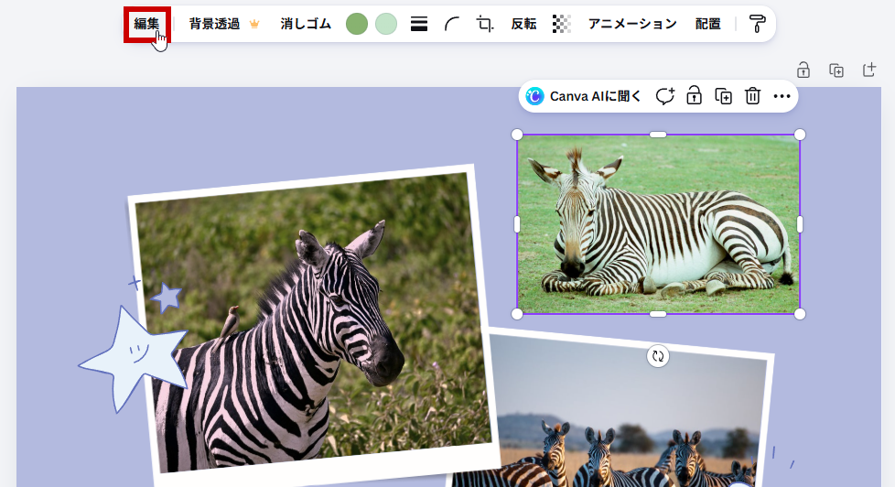Select the lying zebra photo
Viewport: 895px width, 487px height.
tap(658, 224)
